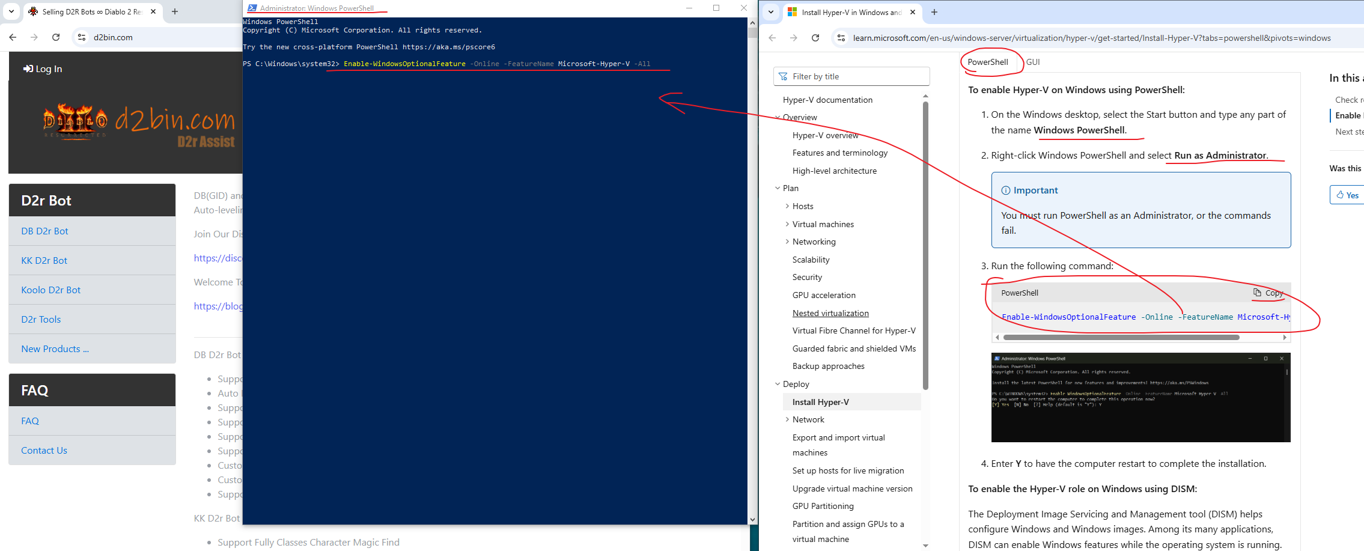This screenshot has height=551, width=1364.
Task: Select the PowerShell tab on docs page
Action: [x=988, y=62]
